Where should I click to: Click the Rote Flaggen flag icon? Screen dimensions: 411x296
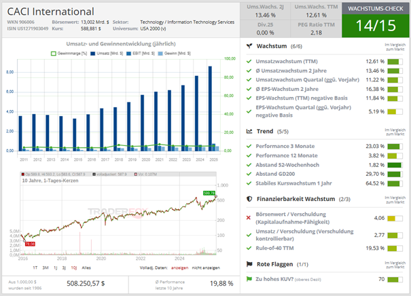pos(249,263)
